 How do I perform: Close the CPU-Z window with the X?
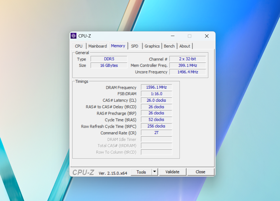point(207,36)
